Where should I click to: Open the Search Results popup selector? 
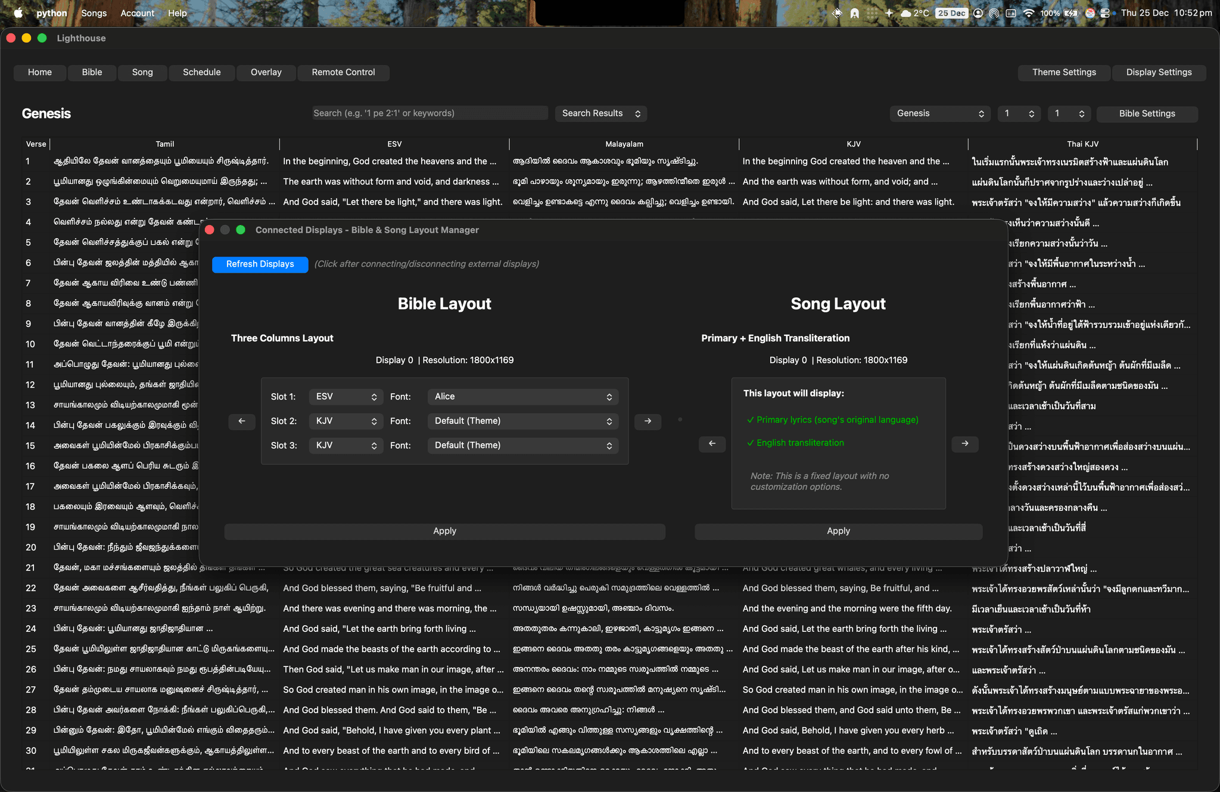pos(600,113)
